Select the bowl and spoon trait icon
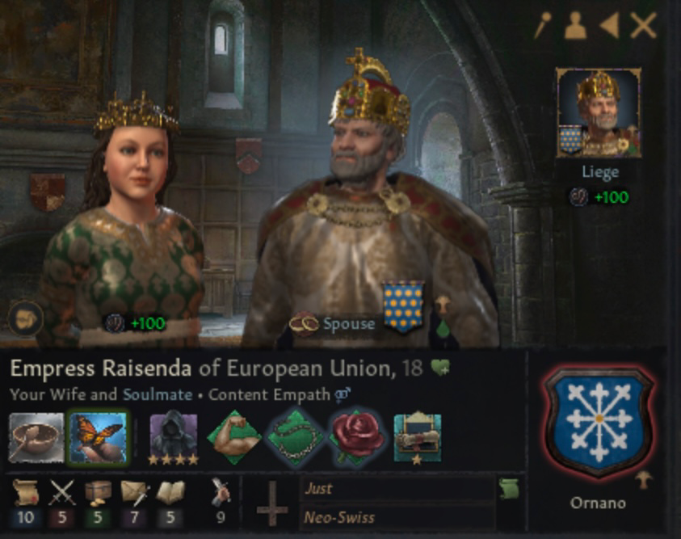This screenshot has width=681, height=539. [36, 437]
